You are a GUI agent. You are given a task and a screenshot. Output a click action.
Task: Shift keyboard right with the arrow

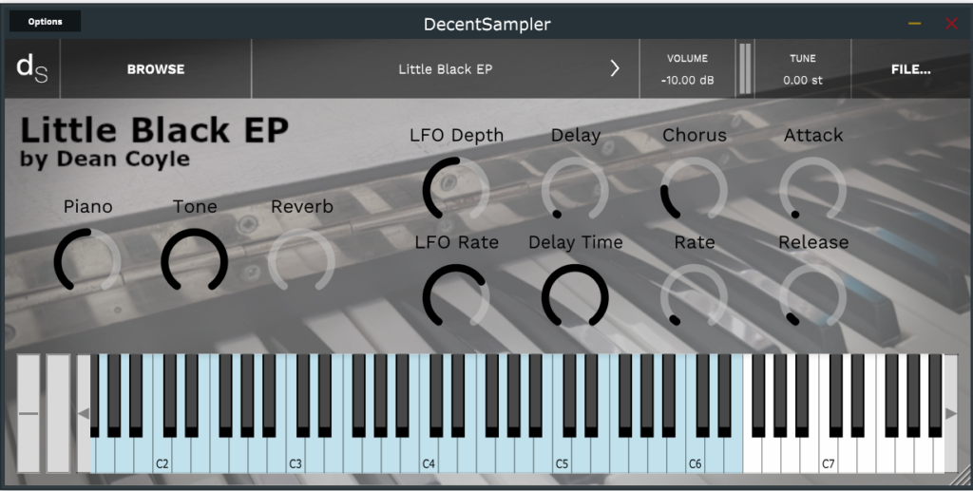coord(950,413)
